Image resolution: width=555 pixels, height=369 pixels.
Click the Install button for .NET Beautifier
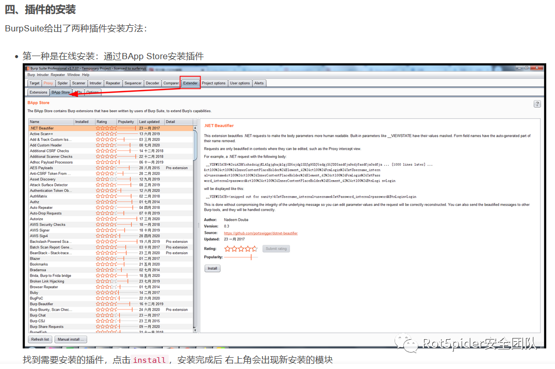point(213,268)
